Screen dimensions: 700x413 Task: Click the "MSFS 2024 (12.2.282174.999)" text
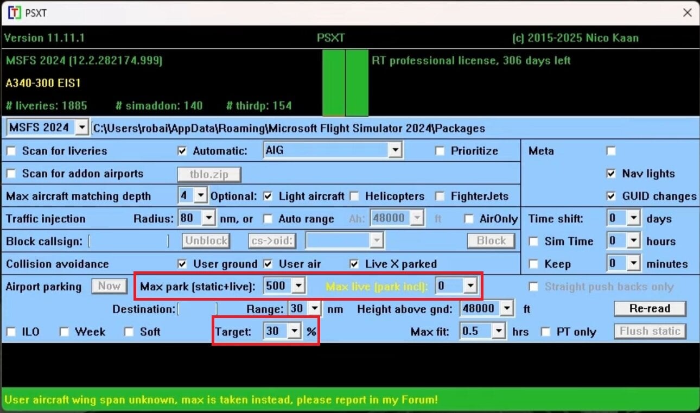pos(84,61)
